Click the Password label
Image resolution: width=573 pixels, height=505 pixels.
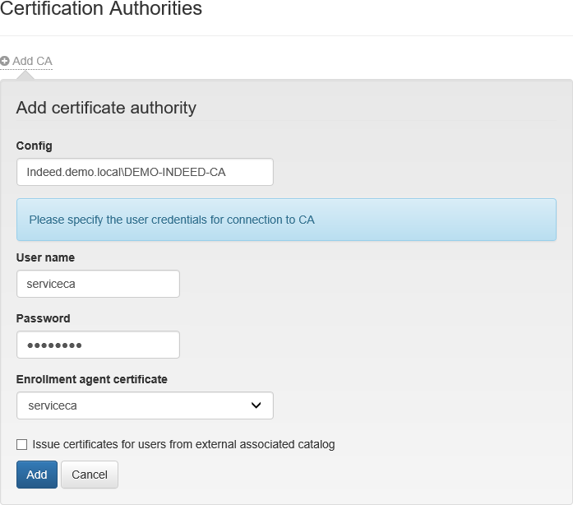[x=44, y=318]
